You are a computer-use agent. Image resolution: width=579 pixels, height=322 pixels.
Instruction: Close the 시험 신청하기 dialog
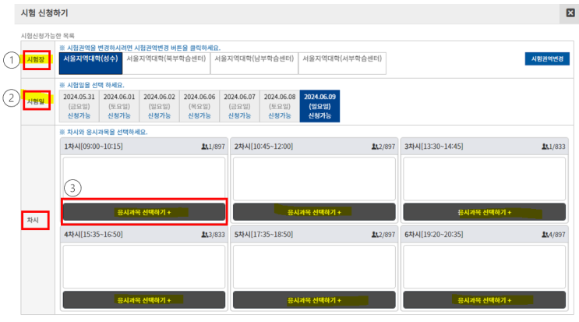(570, 13)
